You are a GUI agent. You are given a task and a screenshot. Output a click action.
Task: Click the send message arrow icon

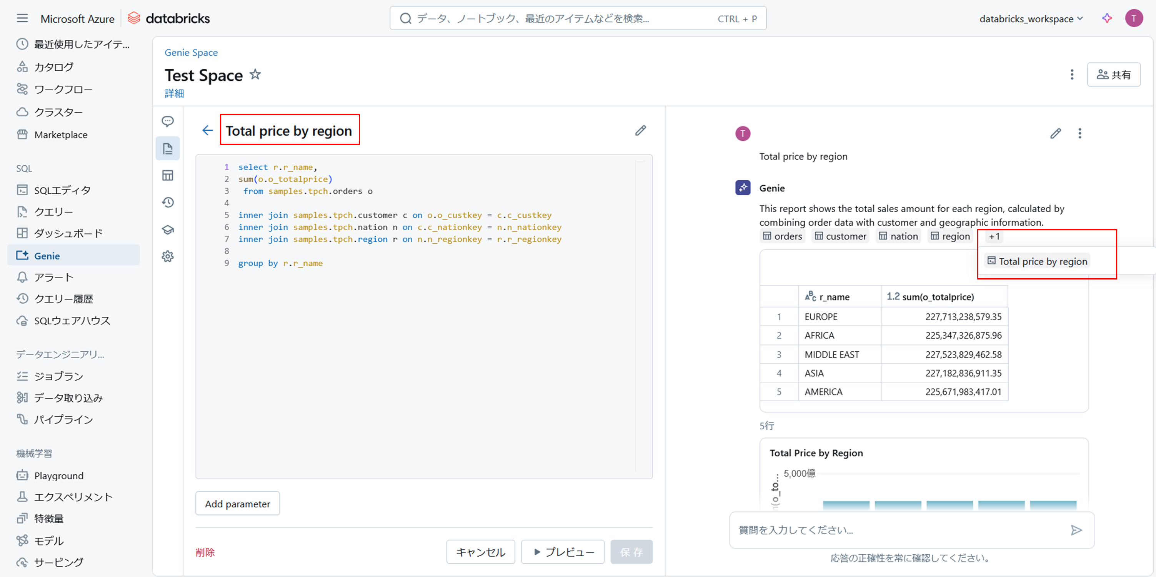1076,530
